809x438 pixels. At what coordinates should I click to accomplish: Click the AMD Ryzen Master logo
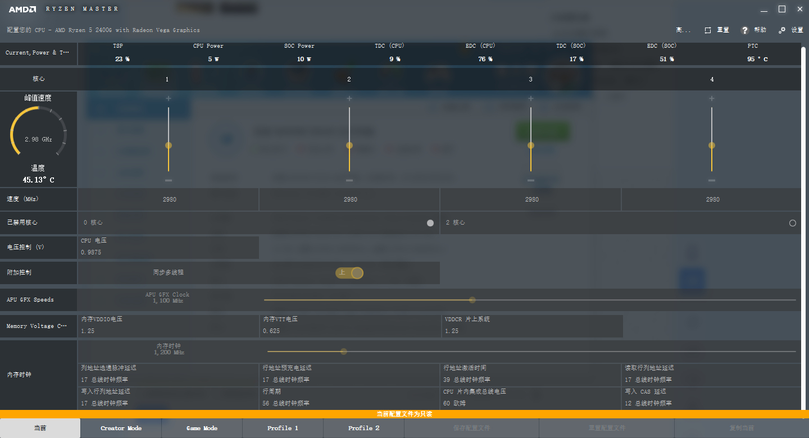(x=63, y=9)
